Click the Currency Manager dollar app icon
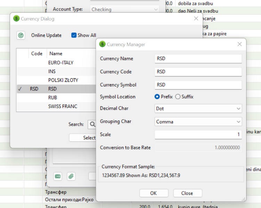Screen dimensions: 261x208 point(103,44)
